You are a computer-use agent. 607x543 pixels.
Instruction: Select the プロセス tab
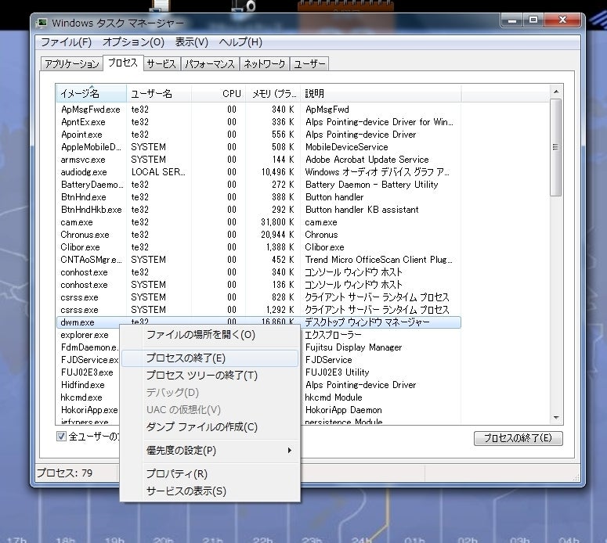123,63
